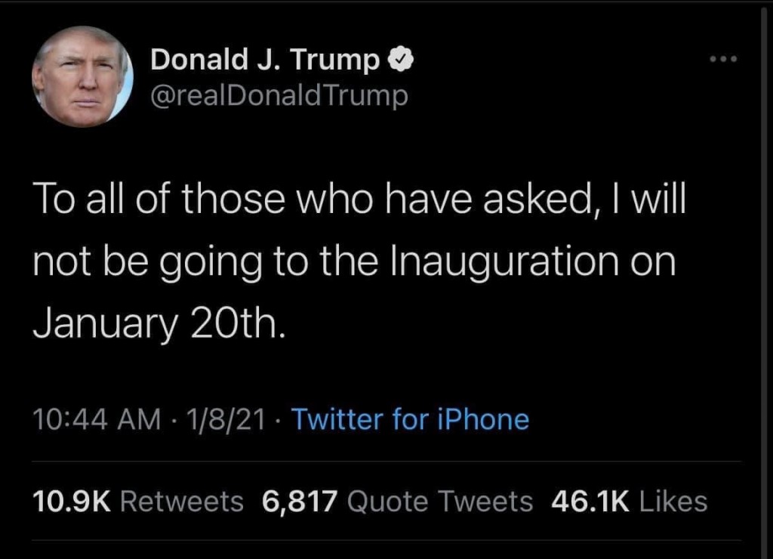Image resolution: width=773 pixels, height=559 pixels.
Task: Click the blue verified badge checkmark
Action: 399,60
